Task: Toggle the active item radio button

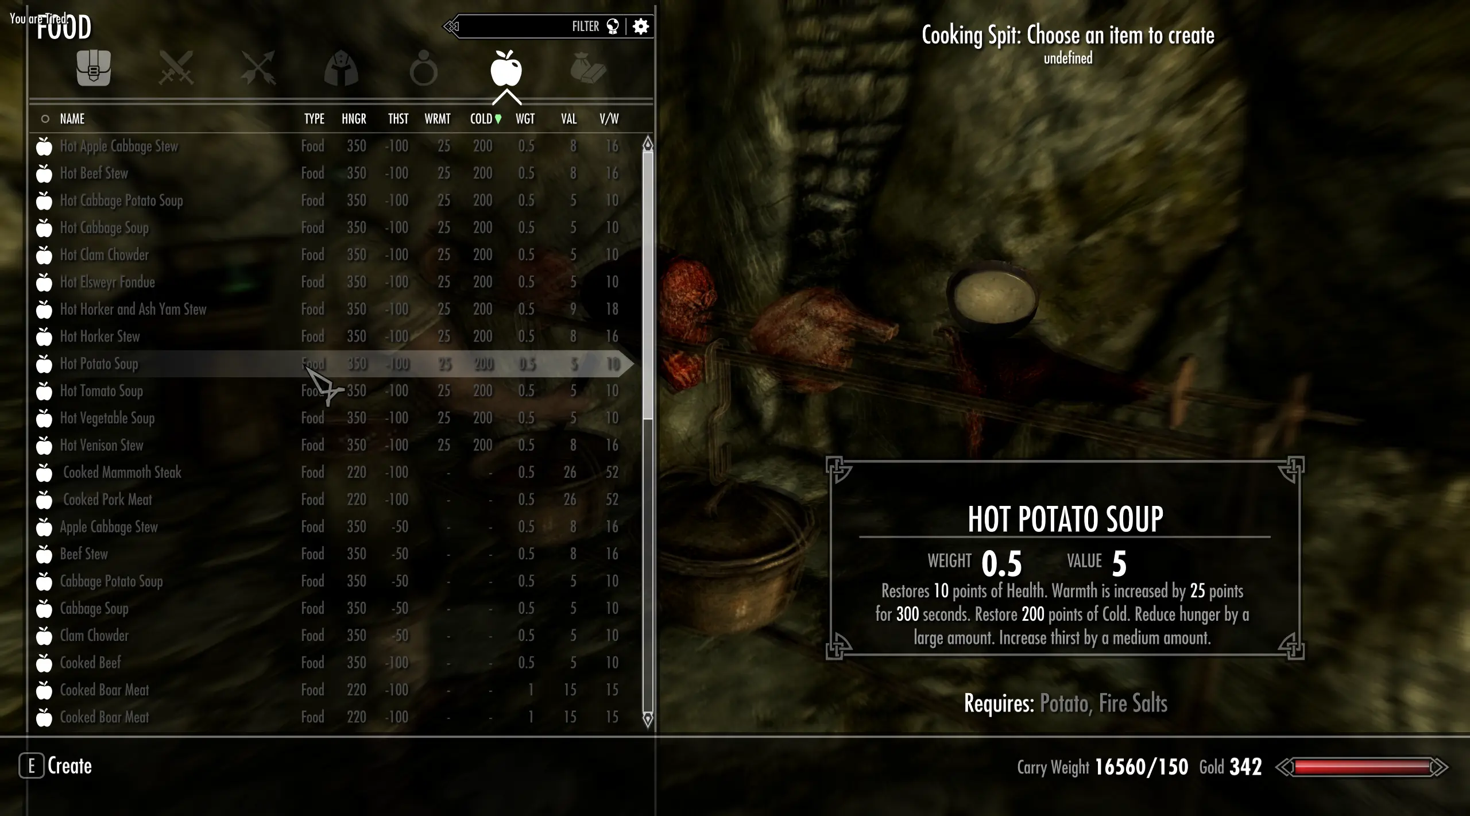Action: (43, 118)
